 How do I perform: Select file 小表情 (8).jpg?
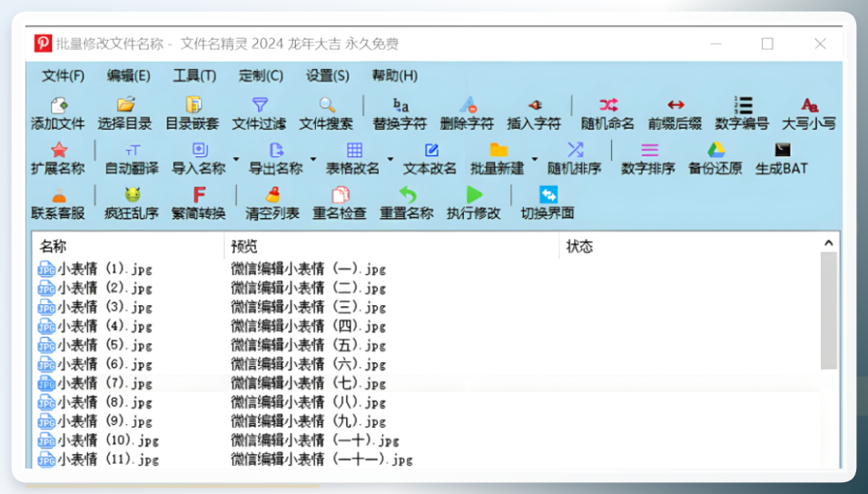click(x=94, y=402)
